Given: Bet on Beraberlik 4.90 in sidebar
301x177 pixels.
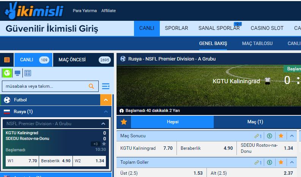Looking at the screenshot, I should click(56, 161).
